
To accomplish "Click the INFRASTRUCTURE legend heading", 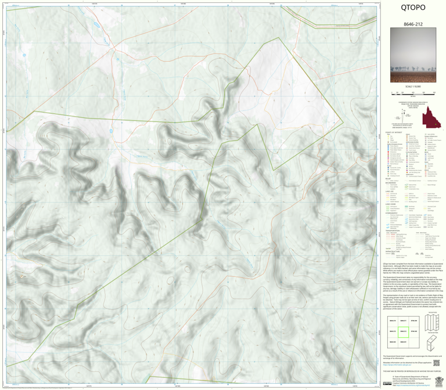I will [x=393, y=252].
